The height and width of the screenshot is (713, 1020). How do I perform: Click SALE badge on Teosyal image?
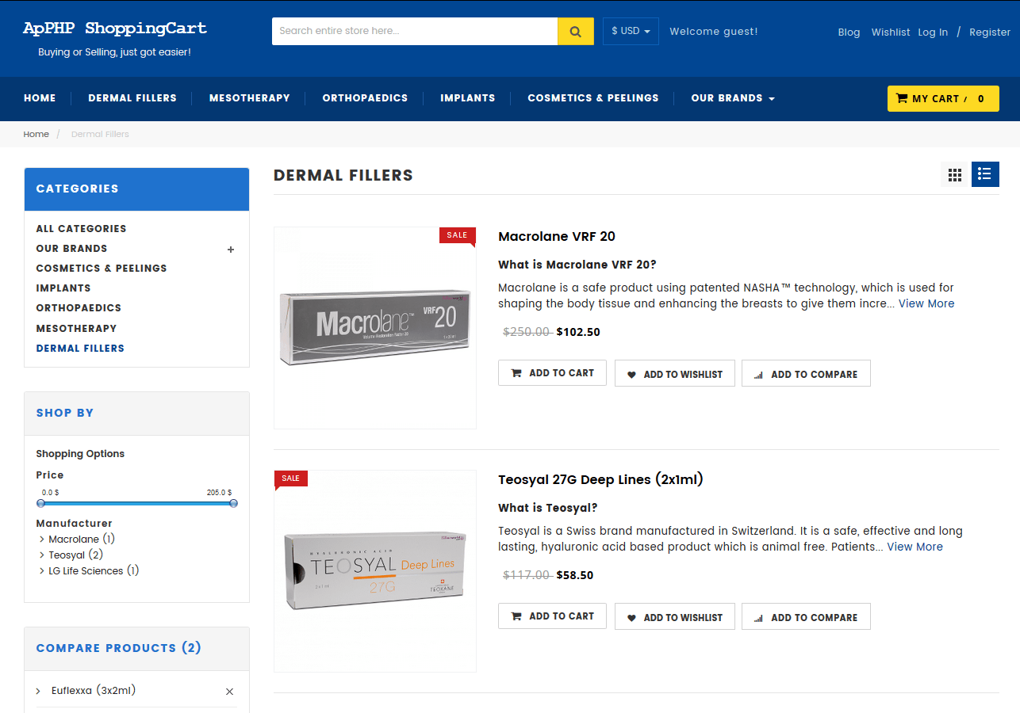click(291, 479)
